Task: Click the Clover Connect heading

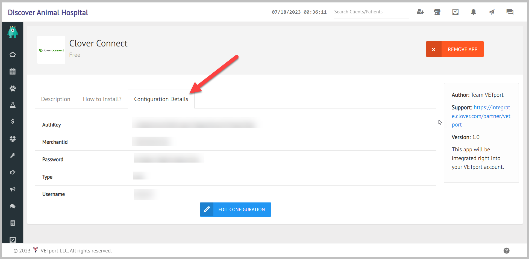Action: coord(98,43)
